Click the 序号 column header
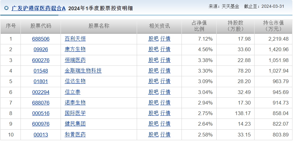 click(11, 26)
